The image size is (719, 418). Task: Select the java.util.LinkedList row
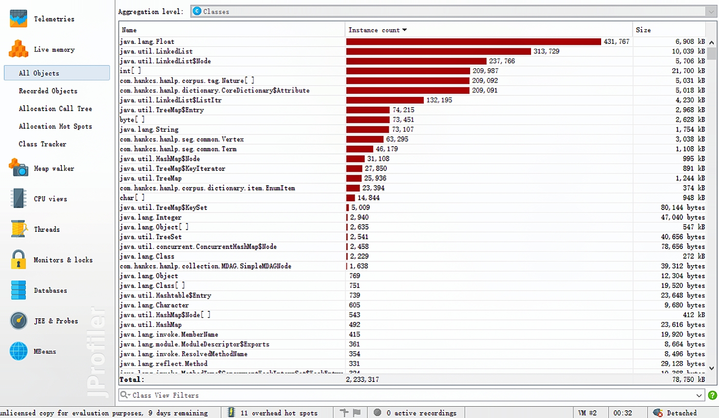pos(413,52)
